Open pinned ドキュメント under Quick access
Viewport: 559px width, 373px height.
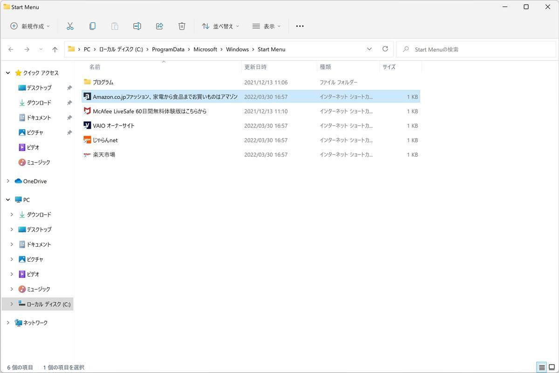pyautogui.click(x=39, y=117)
